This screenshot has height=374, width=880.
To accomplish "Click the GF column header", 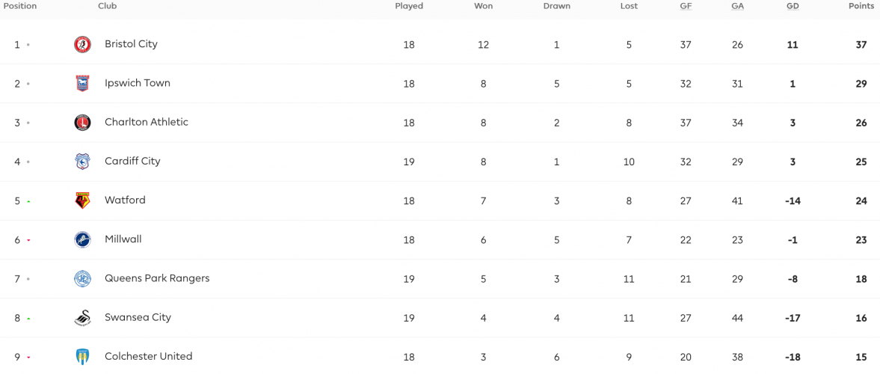I will point(686,6).
